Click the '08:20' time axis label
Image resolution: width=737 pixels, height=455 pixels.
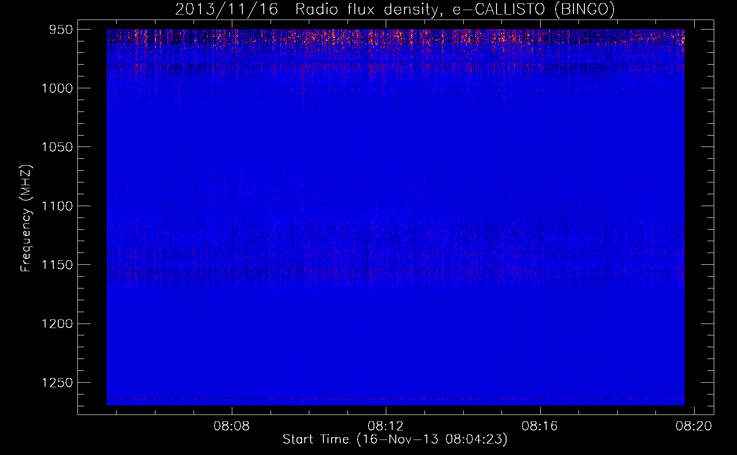694,426
